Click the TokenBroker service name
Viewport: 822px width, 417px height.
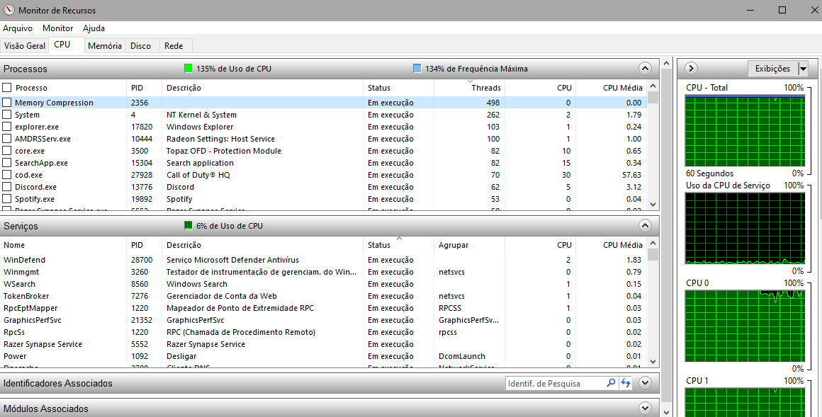(x=26, y=296)
